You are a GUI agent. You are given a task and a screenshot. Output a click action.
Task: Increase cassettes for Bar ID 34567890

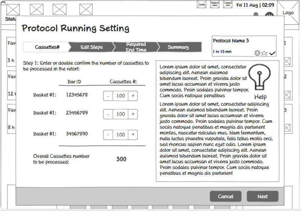coord(133,135)
